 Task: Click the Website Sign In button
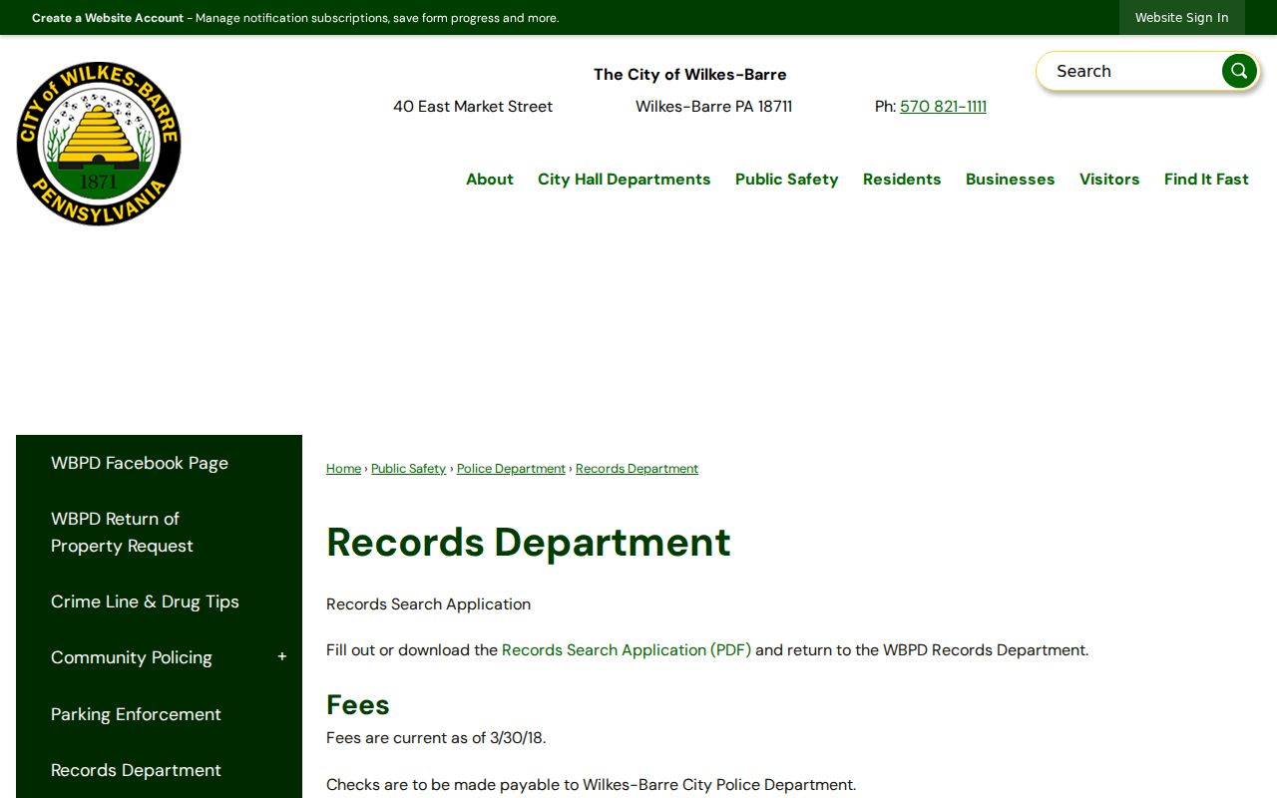(1182, 18)
